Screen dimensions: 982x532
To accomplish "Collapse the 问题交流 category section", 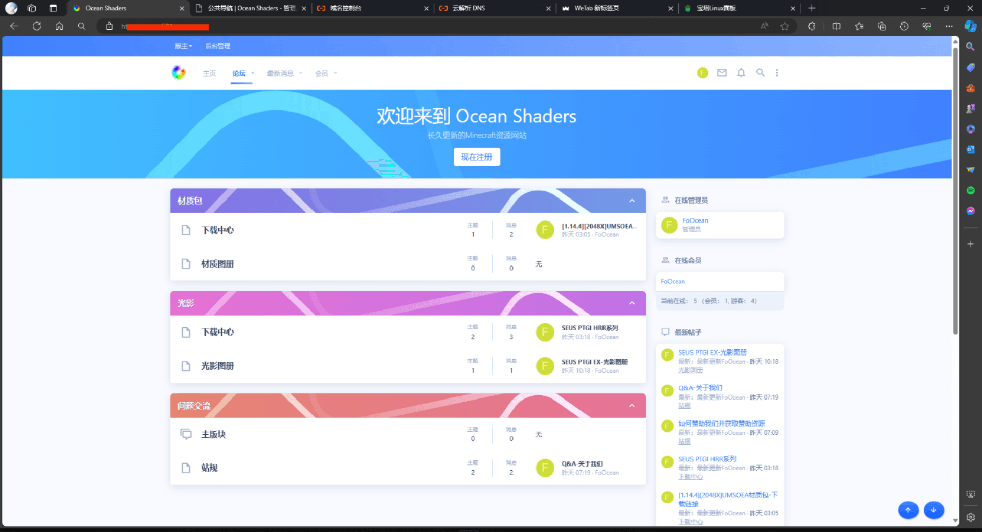I will (632, 406).
